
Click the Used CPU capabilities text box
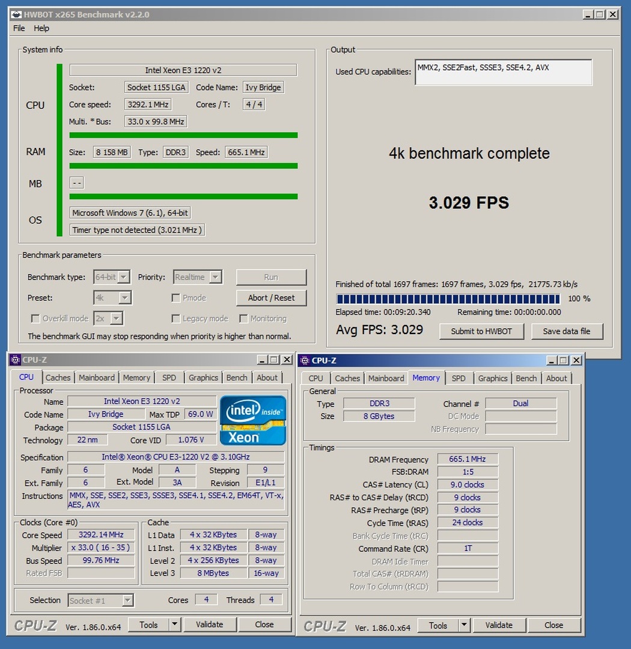click(x=504, y=73)
